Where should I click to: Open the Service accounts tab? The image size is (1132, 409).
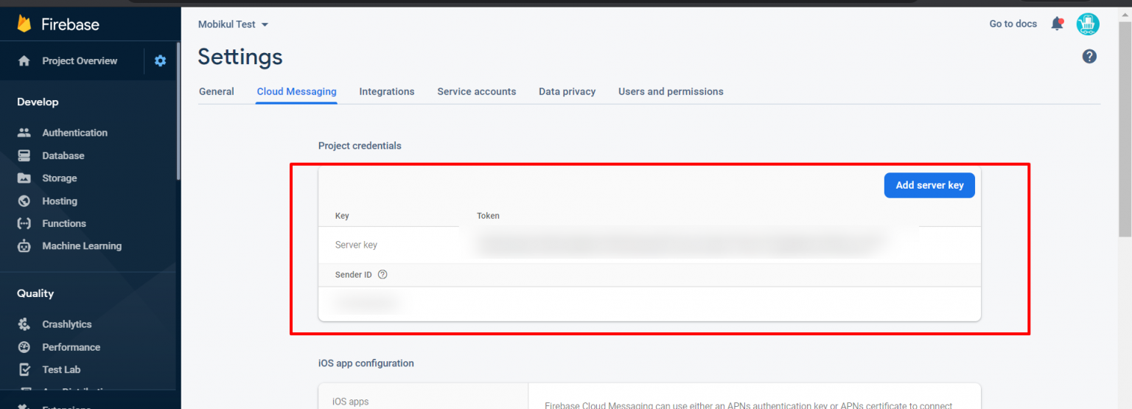tap(477, 91)
